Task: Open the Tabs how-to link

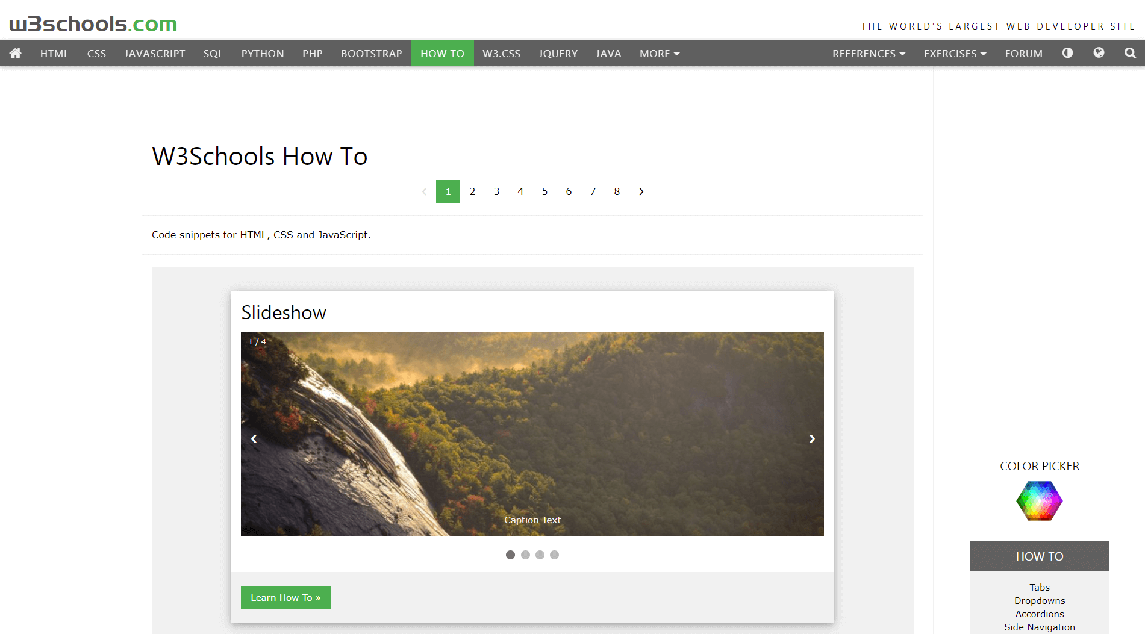Action: (x=1040, y=587)
